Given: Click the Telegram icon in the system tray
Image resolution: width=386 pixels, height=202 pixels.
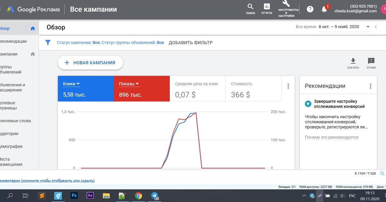Looking at the screenshot, I should (x=312, y=196).
